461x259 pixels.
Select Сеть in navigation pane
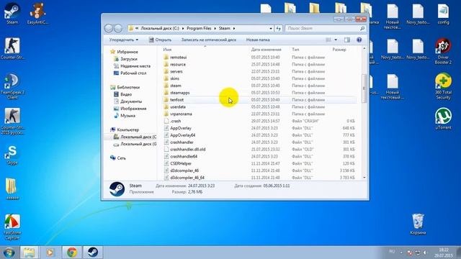(118, 158)
